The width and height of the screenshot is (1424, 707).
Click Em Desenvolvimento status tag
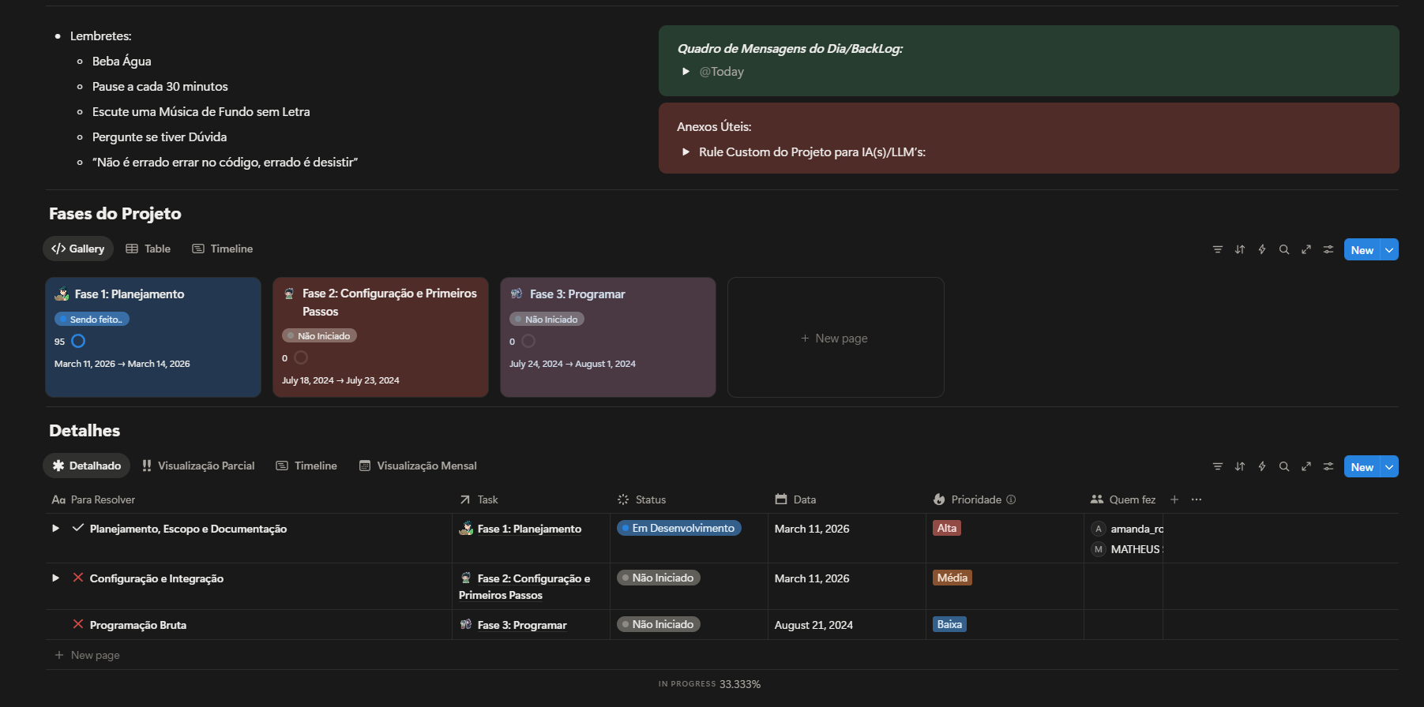pos(679,528)
